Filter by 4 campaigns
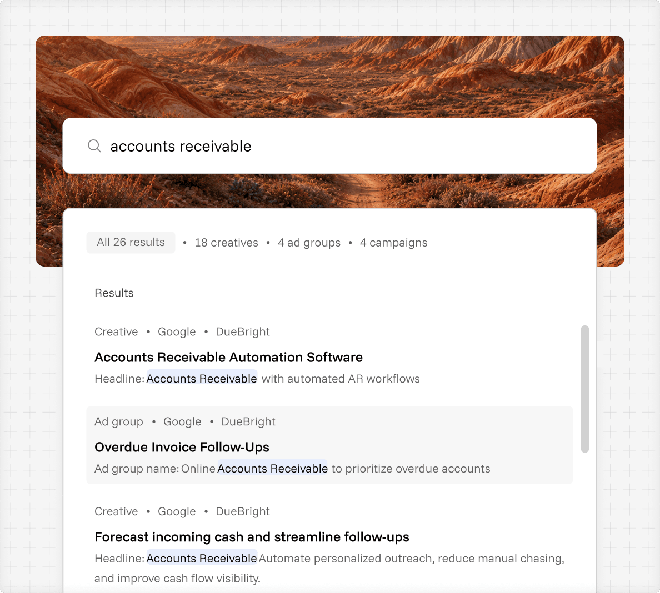The image size is (660, 593). pos(393,243)
